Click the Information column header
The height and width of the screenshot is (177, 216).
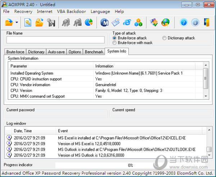point(104,66)
